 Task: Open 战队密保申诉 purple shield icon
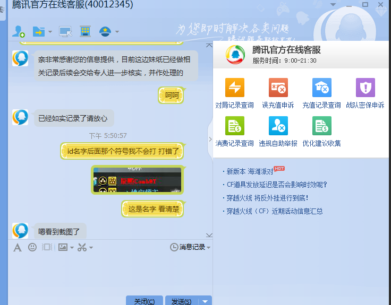point(365,88)
